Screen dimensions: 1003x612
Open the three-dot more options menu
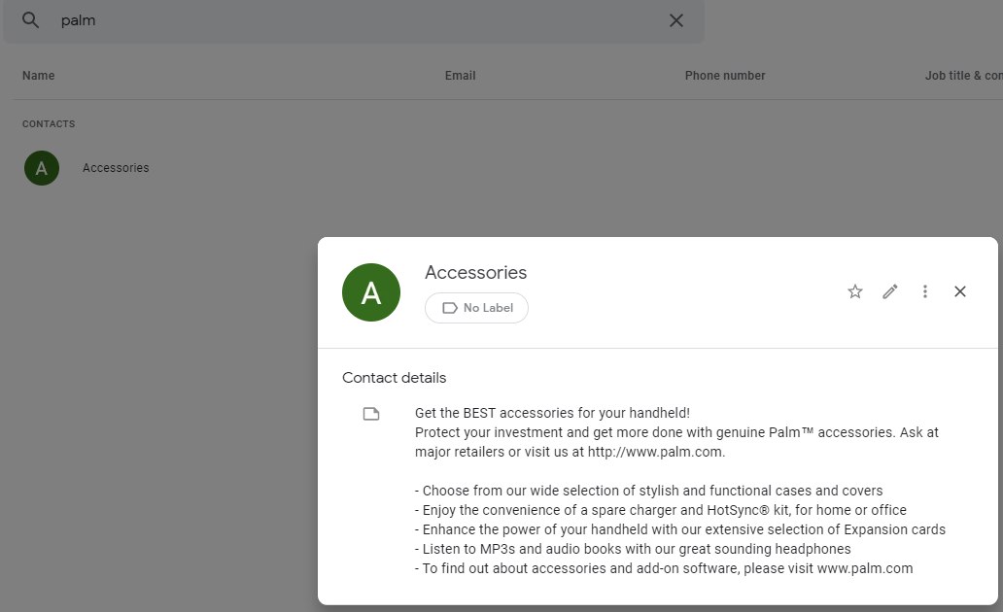[925, 291]
